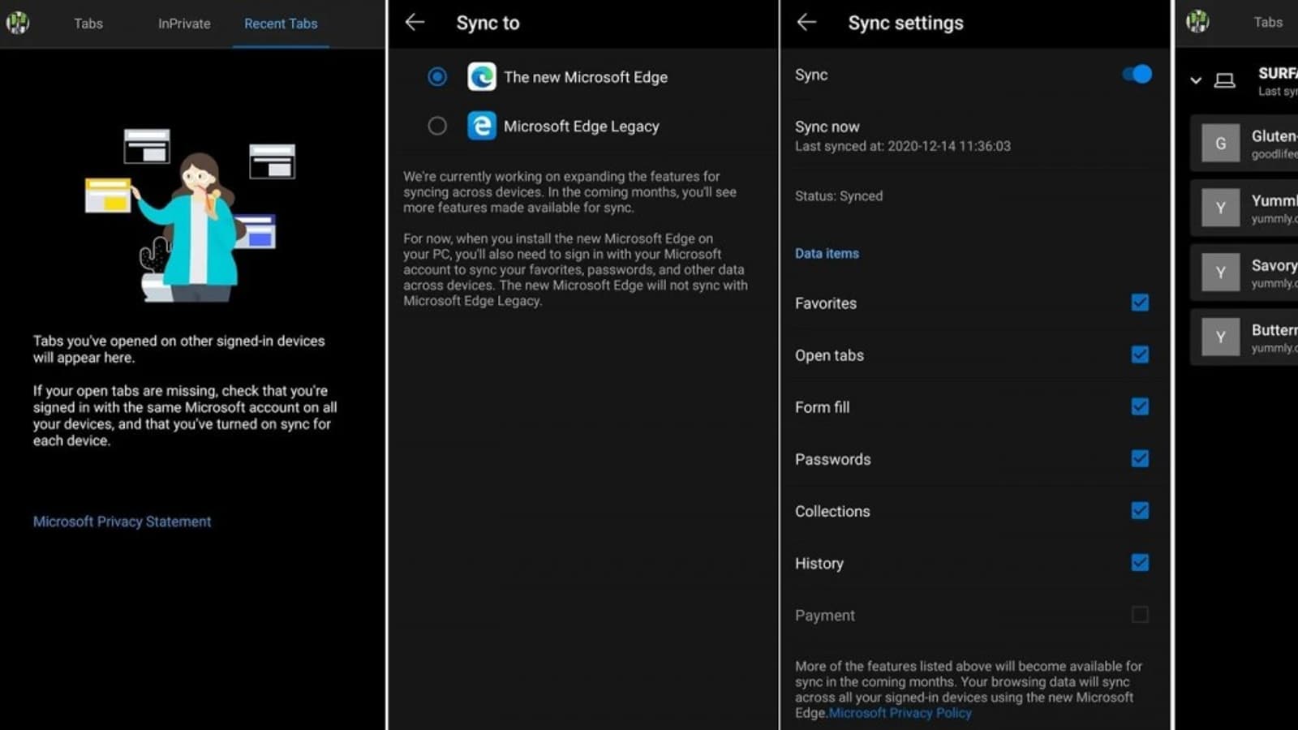Uncheck the Passwords checkbox
Screen dimensions: 1298x730
[x=1140, y=458]
